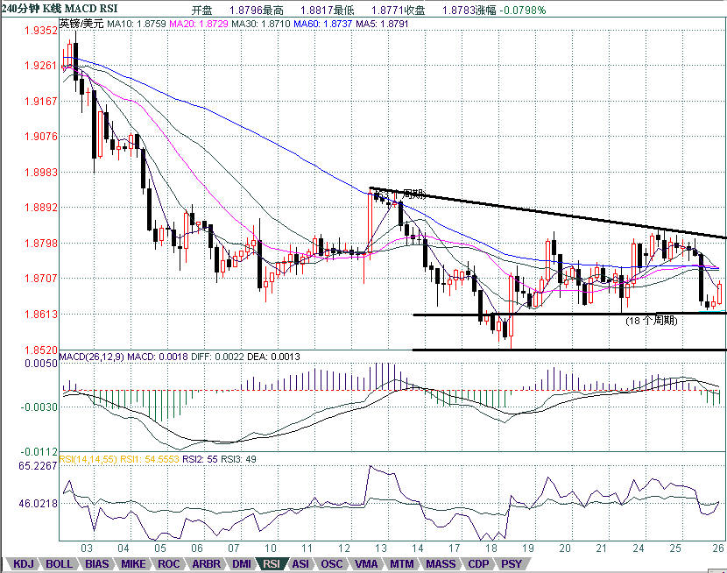Image resolution: width=727 pixels, height=573 pixels.
Task: Click the 0.0050 MACD axis value
Action: pyautogui.click(x=41, y=364)
